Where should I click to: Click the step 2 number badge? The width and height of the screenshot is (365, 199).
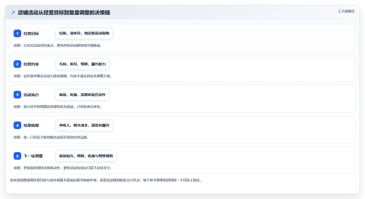pyautogui.click(x=17, y=64)
